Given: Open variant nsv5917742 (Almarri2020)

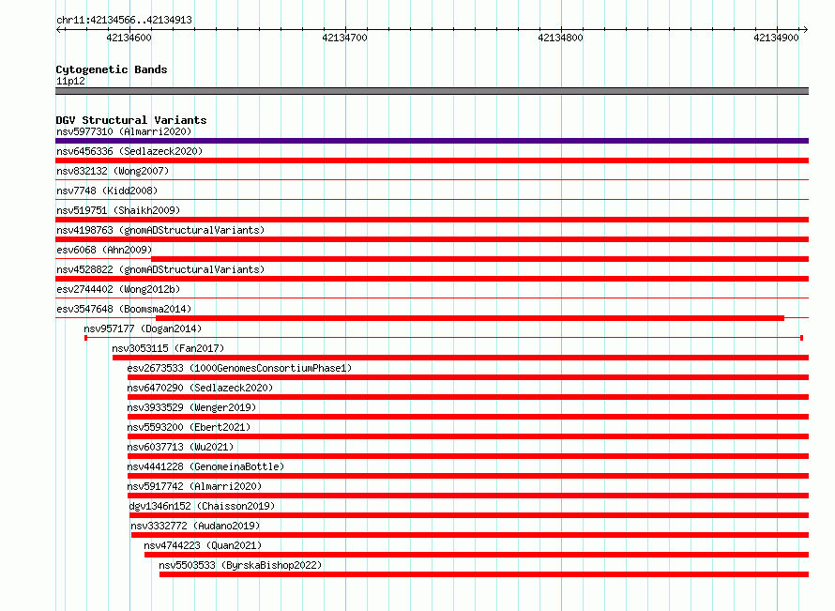Looking at the screenshot, I should tap(194, 486).
